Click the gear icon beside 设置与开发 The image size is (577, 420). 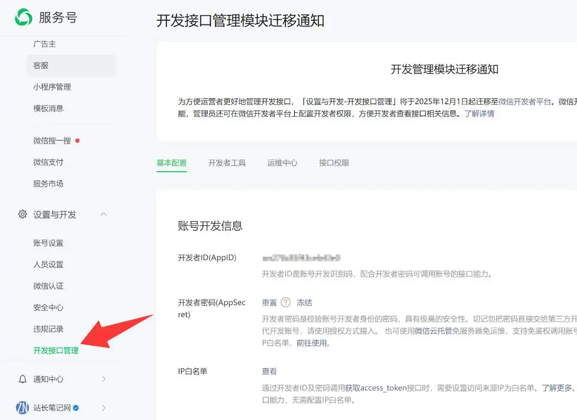pyautogui.click(x=22, y=215)
